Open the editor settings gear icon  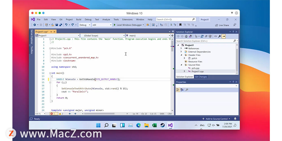[x=173, y=32]
